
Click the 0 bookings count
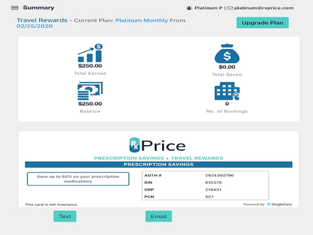[x=227, y=104]
